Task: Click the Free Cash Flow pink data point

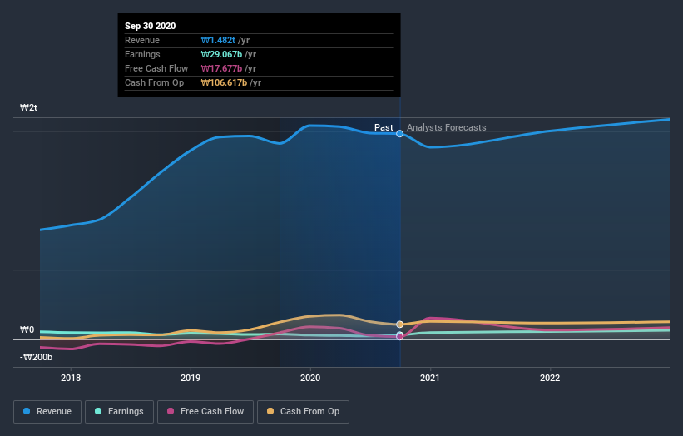Action: pyautogui.click(x=399, y=337)
